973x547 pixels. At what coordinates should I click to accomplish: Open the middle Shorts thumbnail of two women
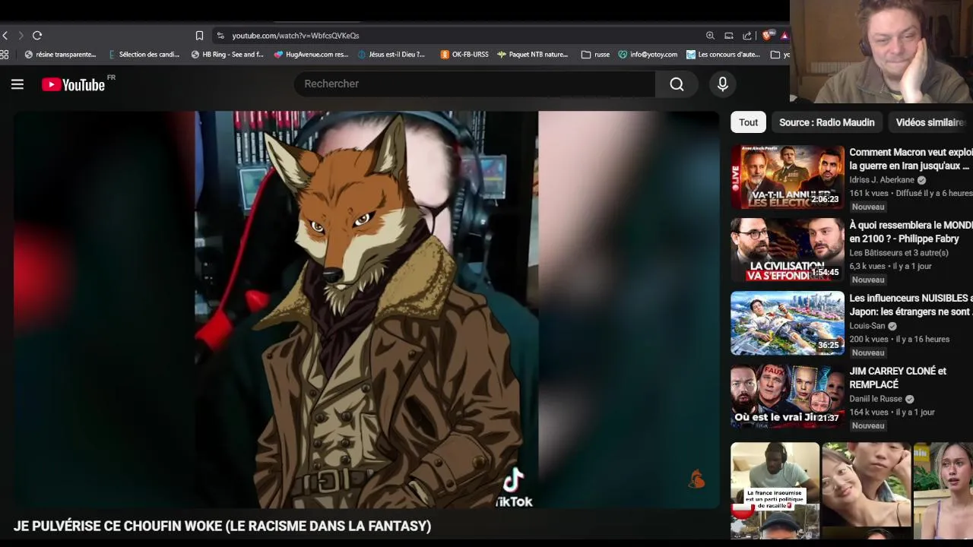(x=867, y=490)
